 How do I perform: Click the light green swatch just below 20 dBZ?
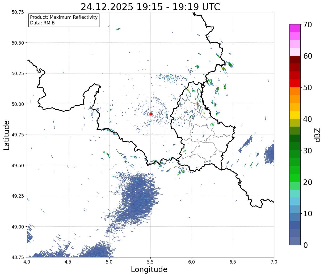295,186
